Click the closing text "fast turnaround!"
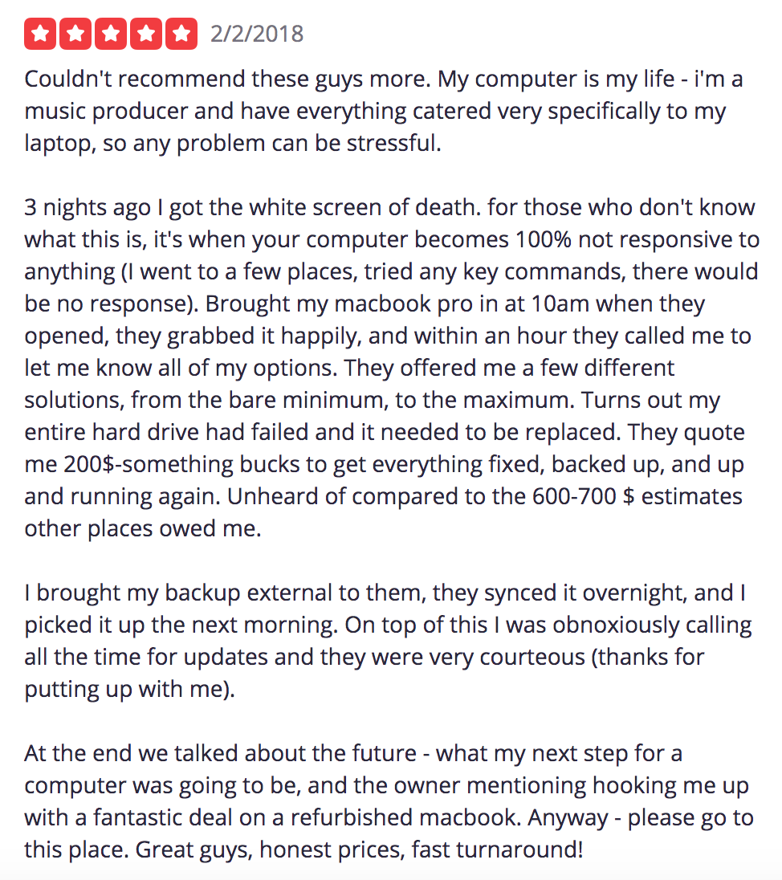 coord(497,849)
